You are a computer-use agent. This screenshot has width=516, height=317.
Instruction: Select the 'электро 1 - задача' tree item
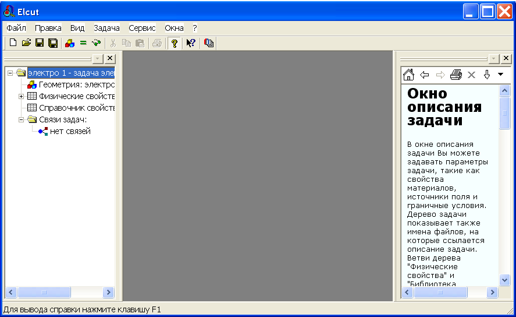(x=71, y=73)
